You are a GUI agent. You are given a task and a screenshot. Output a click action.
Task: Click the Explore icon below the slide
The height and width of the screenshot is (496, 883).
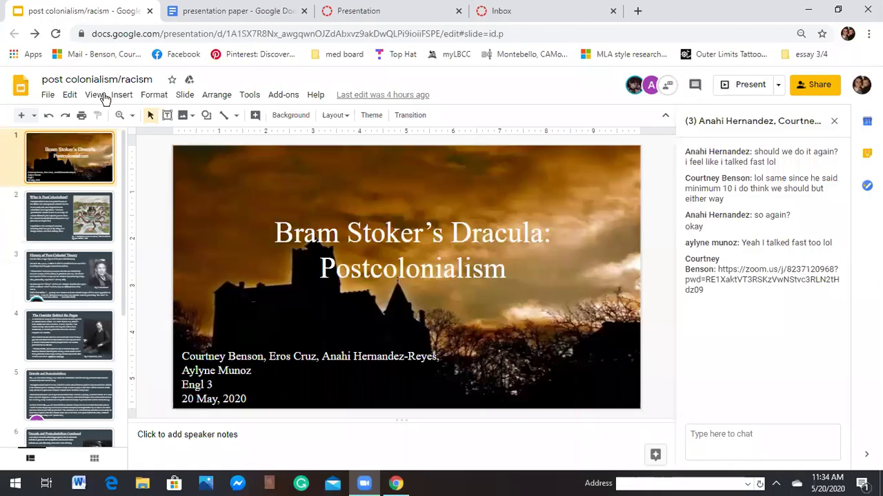pyautogui.click(x=655, y=454)
